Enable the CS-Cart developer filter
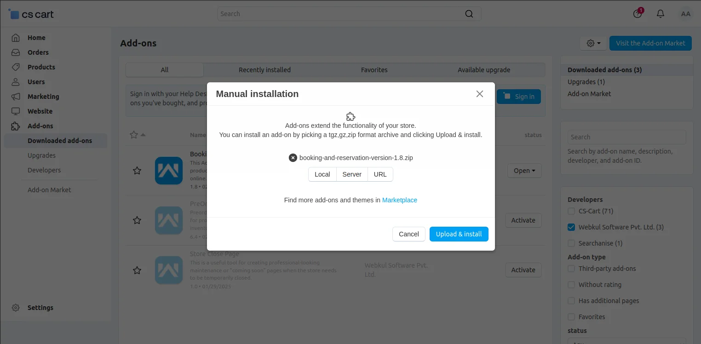This screenshot has width=701, height=344. 571,211
